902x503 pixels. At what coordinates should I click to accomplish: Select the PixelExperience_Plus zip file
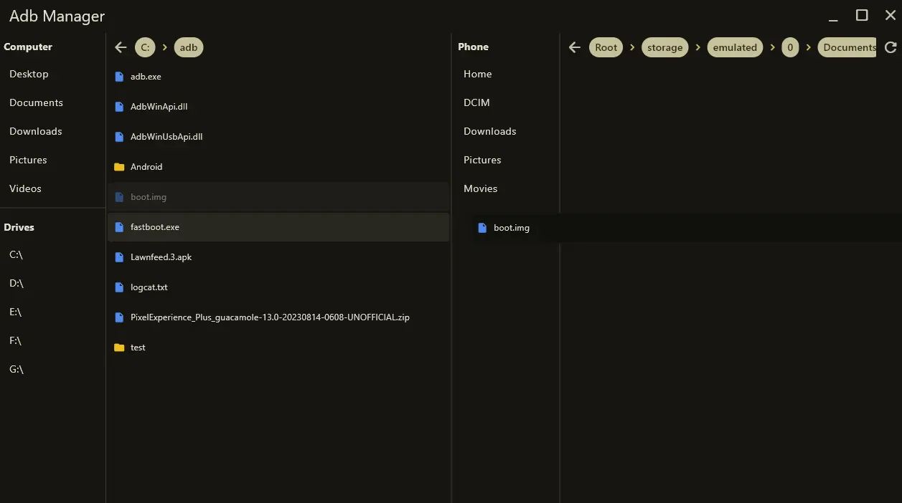[270, 317]
